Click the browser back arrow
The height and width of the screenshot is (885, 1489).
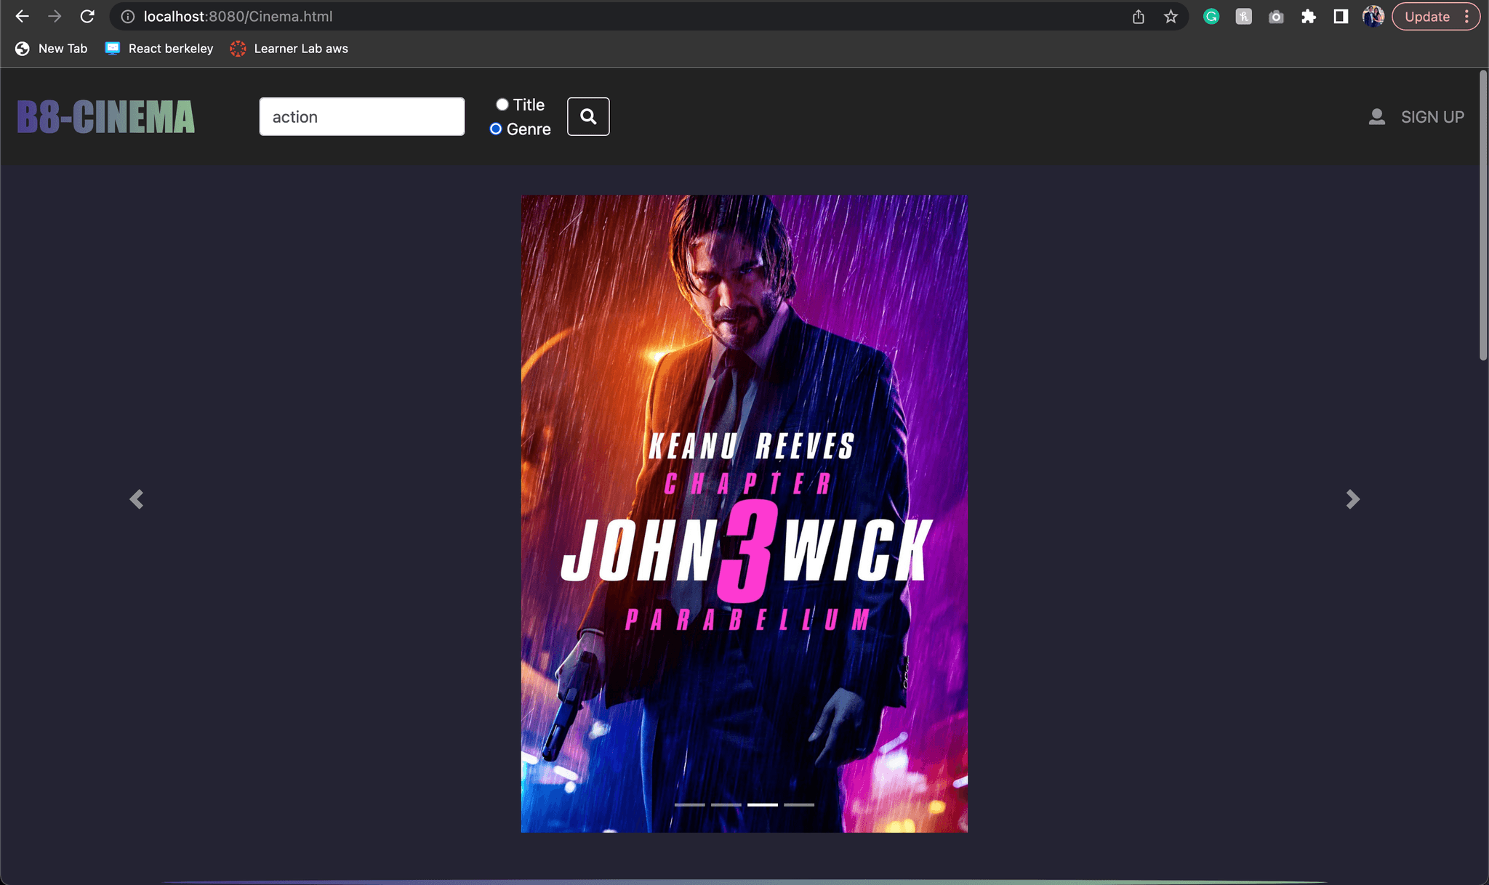[x=23, y=16]
